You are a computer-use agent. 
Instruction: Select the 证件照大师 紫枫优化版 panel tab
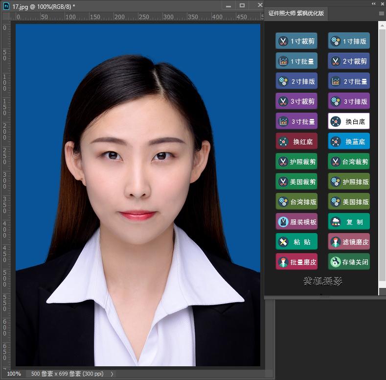coord(296,13)
